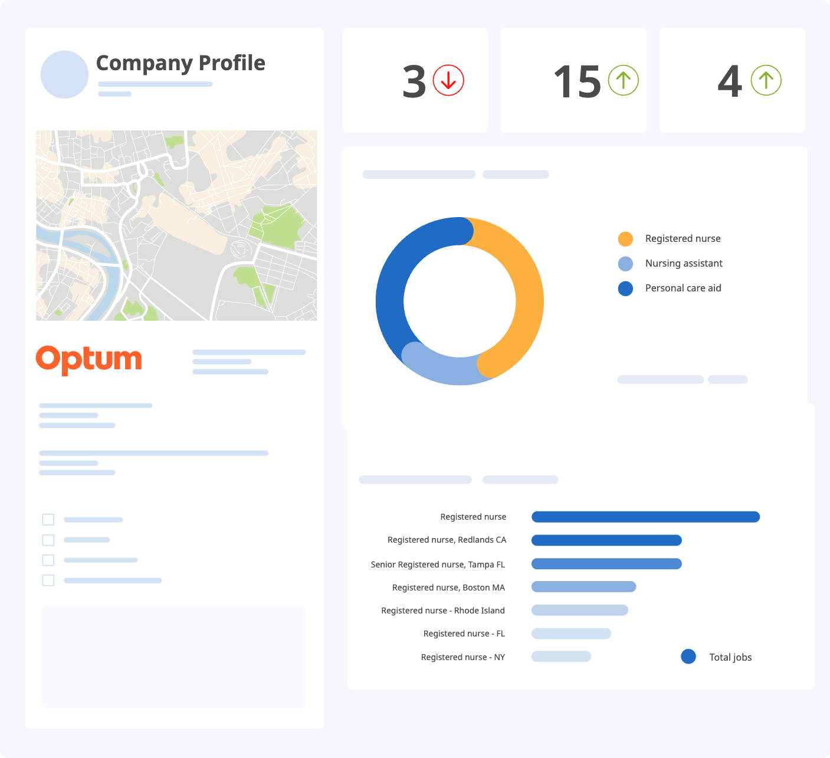This screenshot has width=830, height=758.
Task: Check the last item in the profile checklist
Action: 48,580
